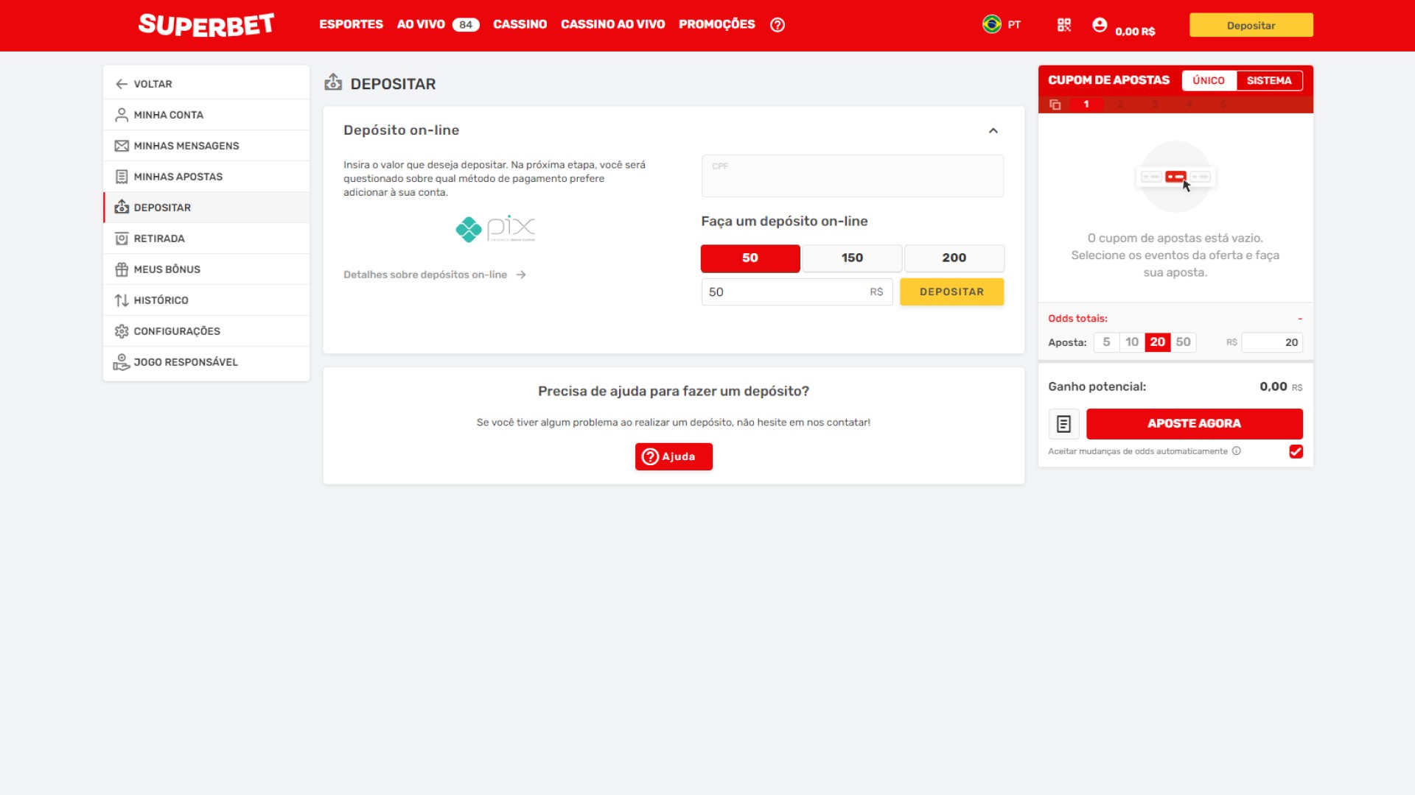The height and width of the screenshot is (795, 1415).
Task: Click the help question mark icon in navbar
Action: [778, 24]
